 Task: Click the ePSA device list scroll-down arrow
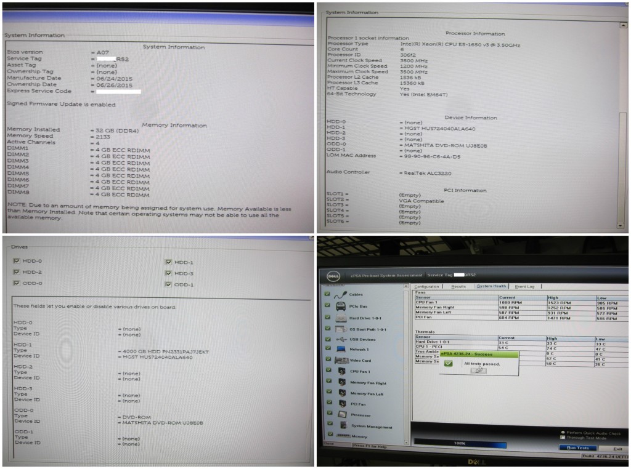coord(406,443)
